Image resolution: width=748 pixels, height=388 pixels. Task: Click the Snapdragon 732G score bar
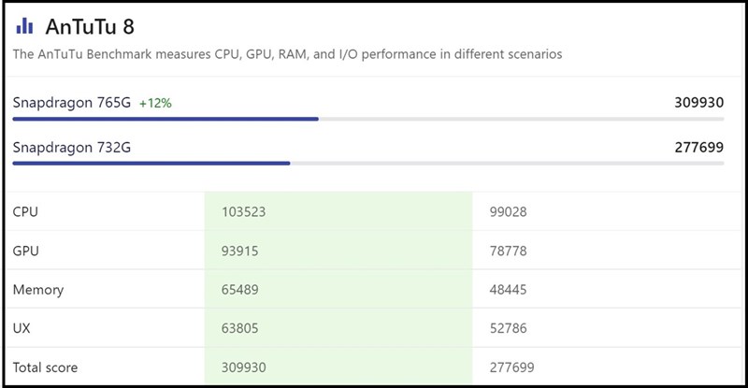(x=151, y=164)
